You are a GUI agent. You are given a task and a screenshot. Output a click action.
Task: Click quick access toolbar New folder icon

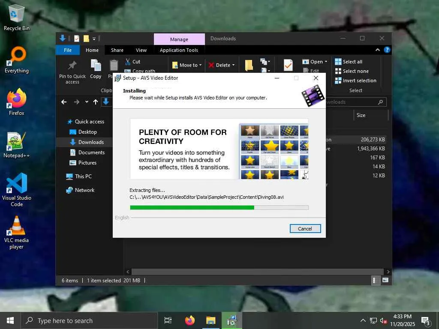86,38
